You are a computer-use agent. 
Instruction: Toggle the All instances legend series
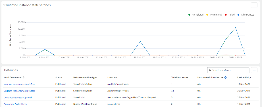[x=245, y=15]
